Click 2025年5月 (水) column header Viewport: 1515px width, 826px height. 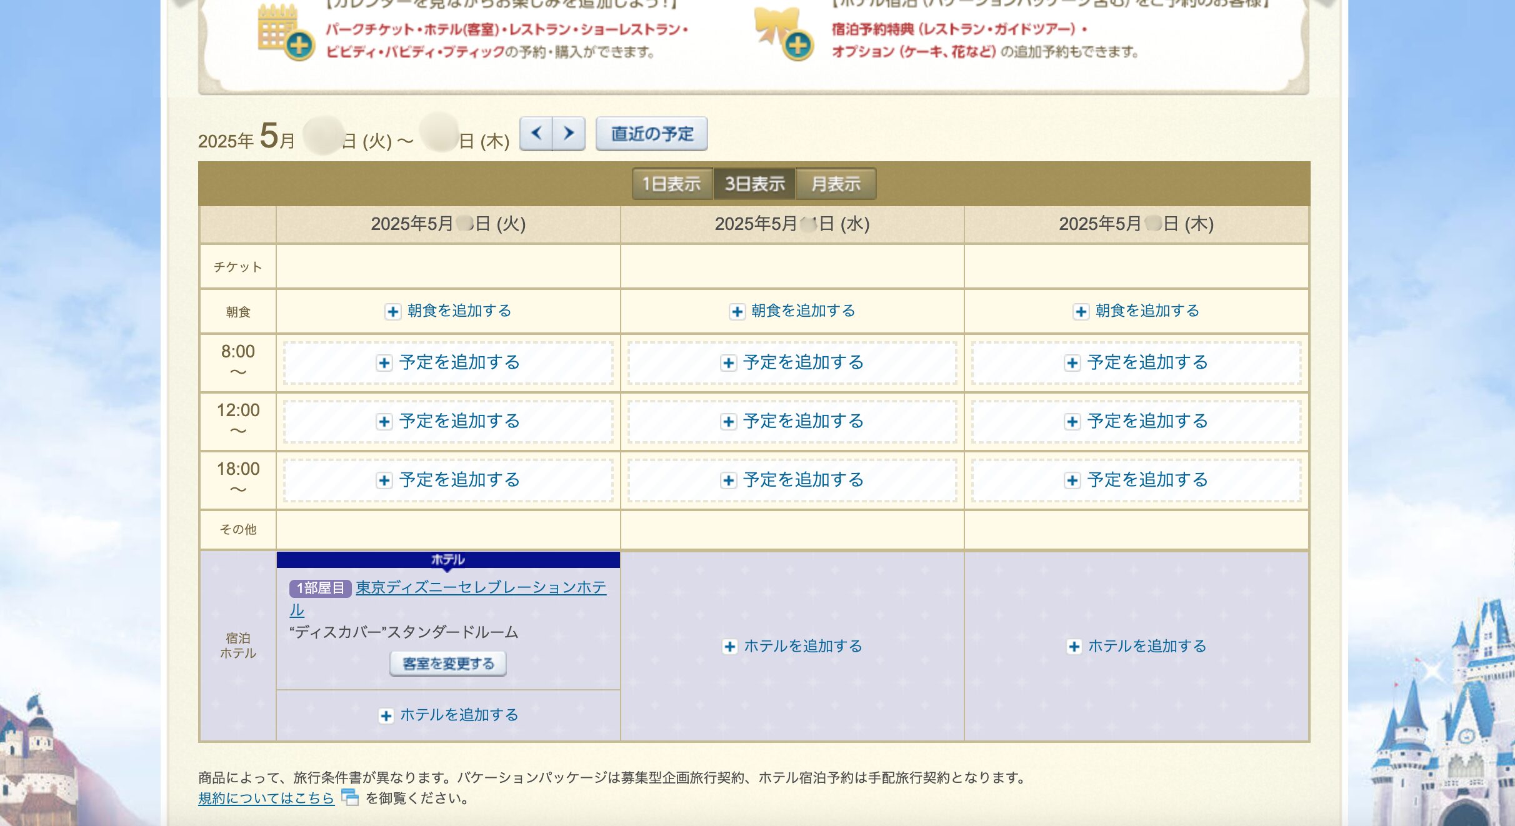click(792, 224)
